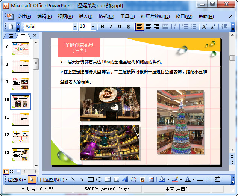Apply fill color with paint bucket
Viewport: 238px width, 196px height.
tap(162, 179)
